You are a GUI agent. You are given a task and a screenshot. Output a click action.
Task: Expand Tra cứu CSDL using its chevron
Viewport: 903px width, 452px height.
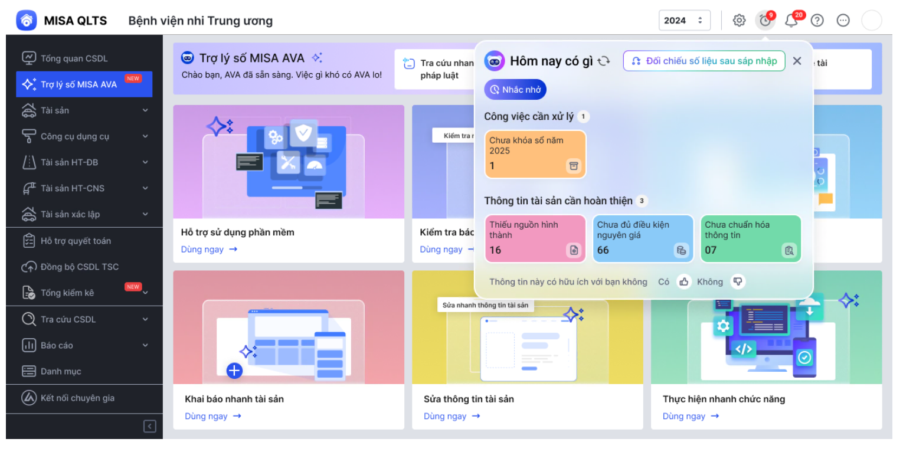pos(145,319)
